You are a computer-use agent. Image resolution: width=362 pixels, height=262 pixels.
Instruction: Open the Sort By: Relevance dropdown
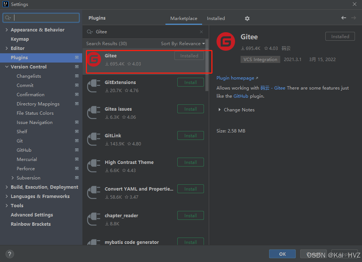[x=183, y=44]
